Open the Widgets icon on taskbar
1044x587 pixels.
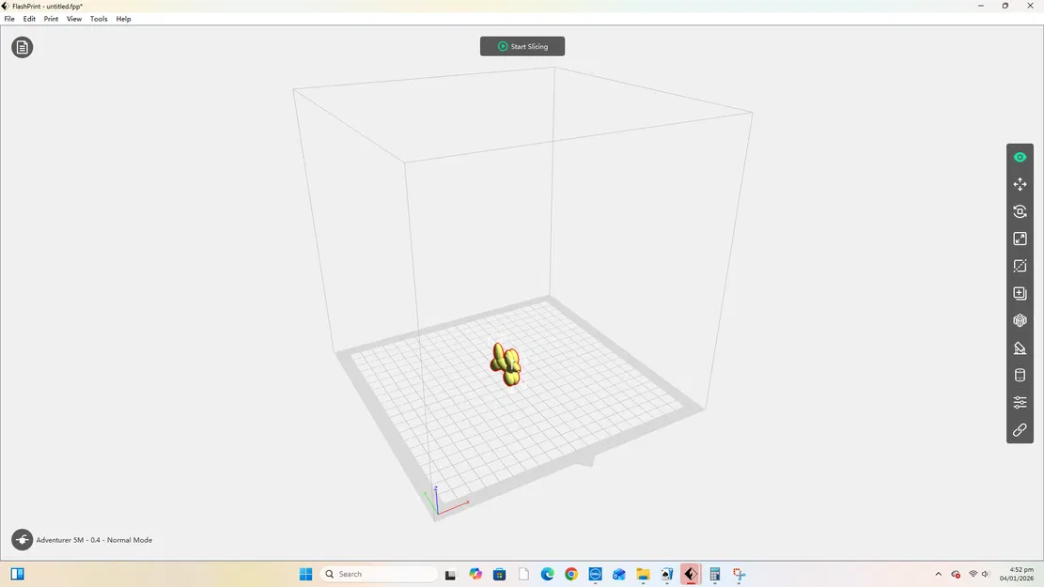point(17,574)
